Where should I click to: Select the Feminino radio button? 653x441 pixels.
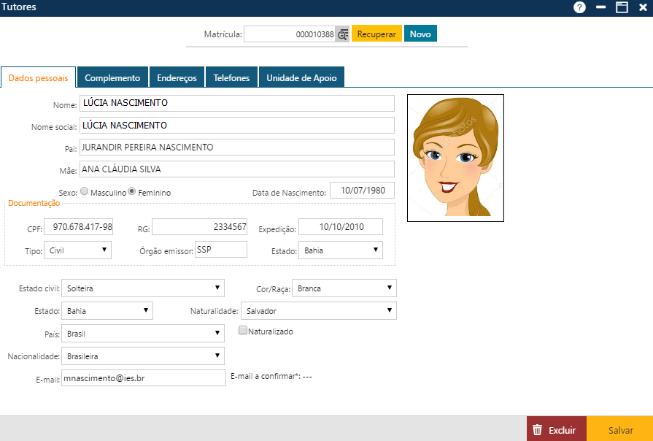point(132,192)
